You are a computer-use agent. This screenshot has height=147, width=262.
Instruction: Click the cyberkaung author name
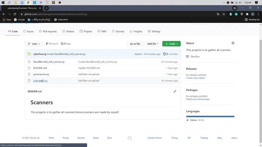click(40, 54)
